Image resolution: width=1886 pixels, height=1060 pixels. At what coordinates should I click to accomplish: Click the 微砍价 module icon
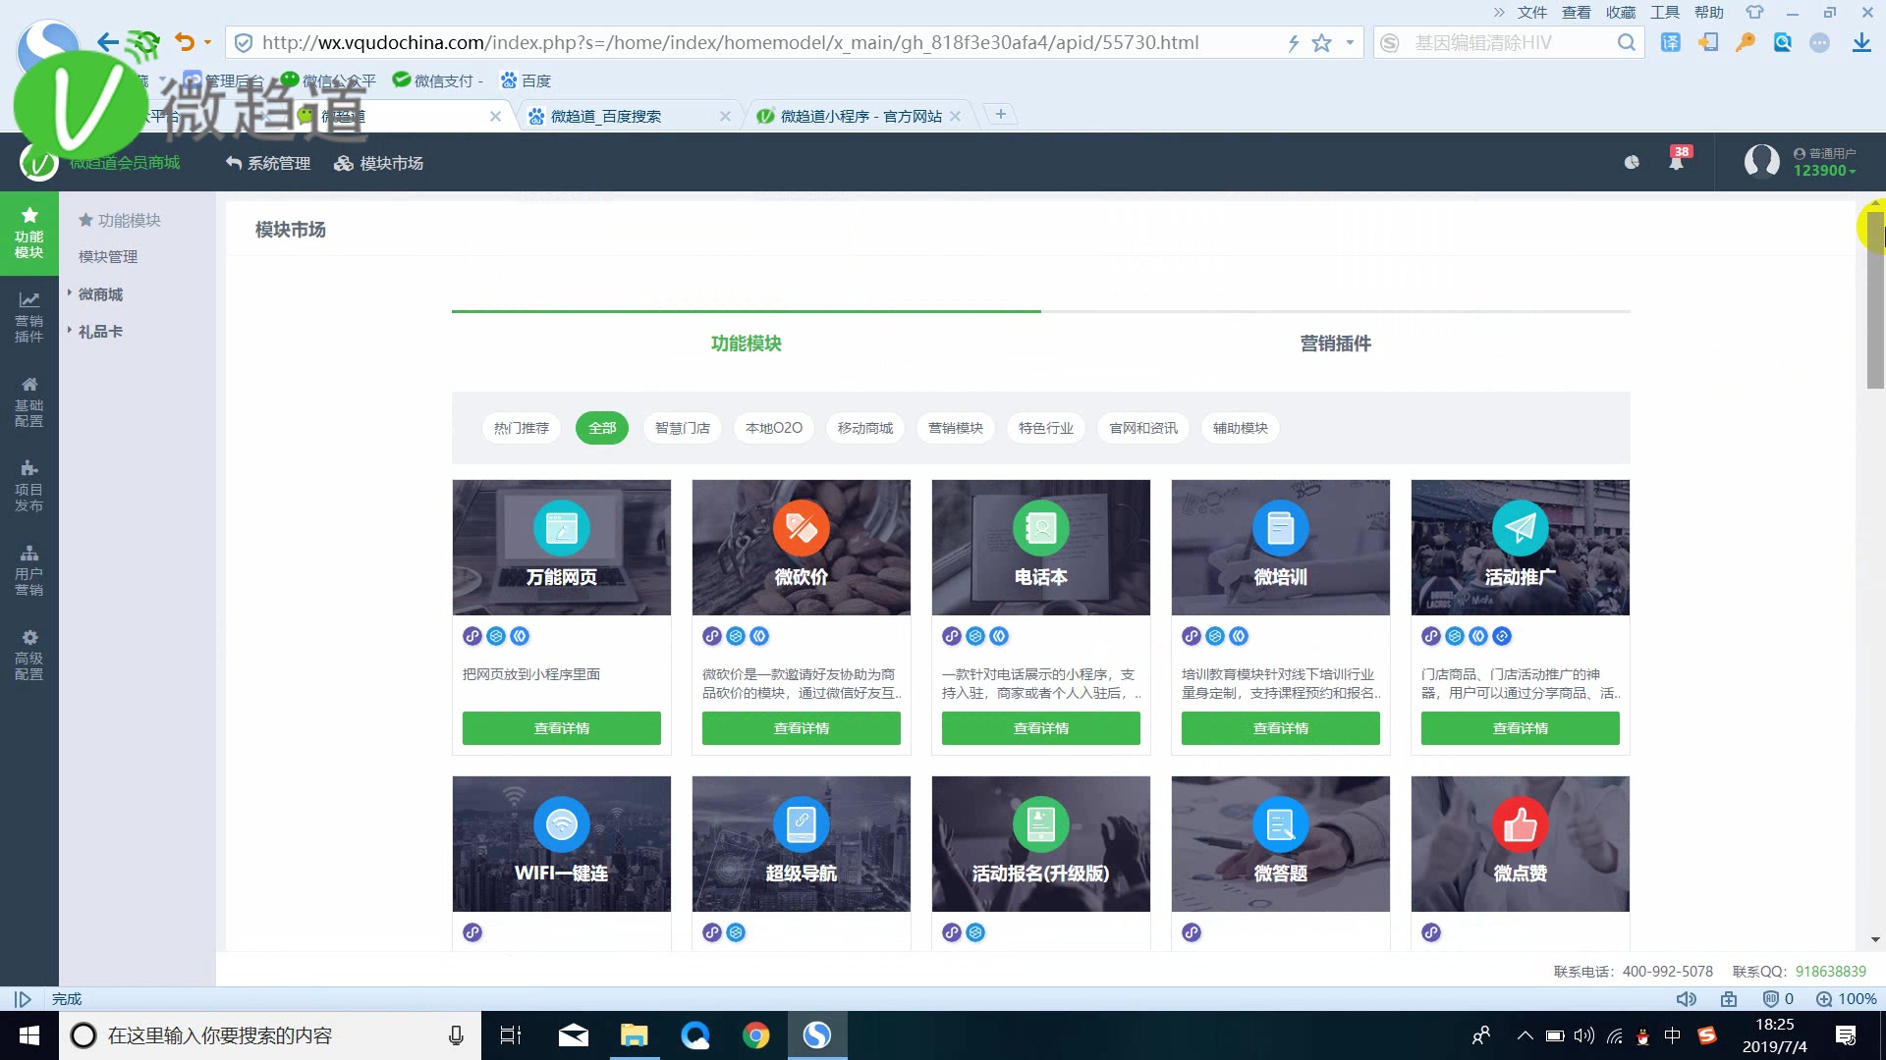click(802, 528)
